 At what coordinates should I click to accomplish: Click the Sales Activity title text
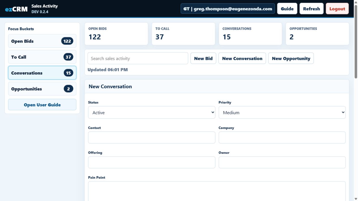[44, 6]
